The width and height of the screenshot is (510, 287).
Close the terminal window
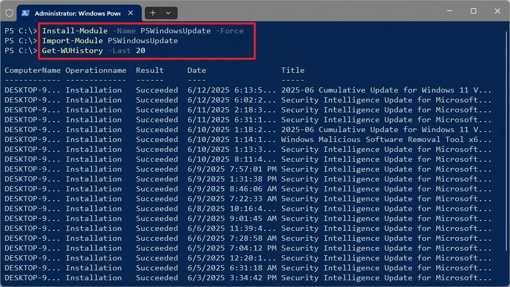click(497, 11)
